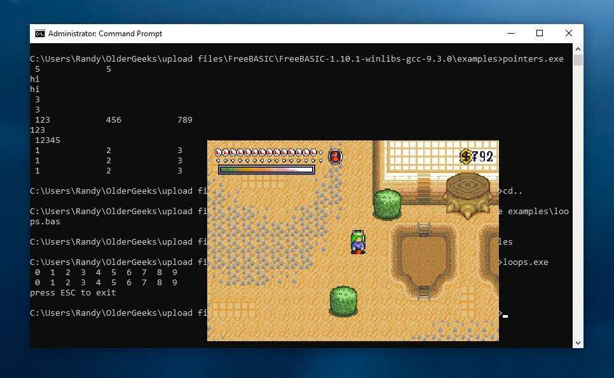
Task: Close the Command Prompt window
Action: click(569, 33)
